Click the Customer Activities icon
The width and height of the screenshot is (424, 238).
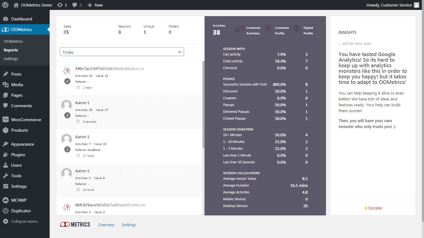point(239,29)
